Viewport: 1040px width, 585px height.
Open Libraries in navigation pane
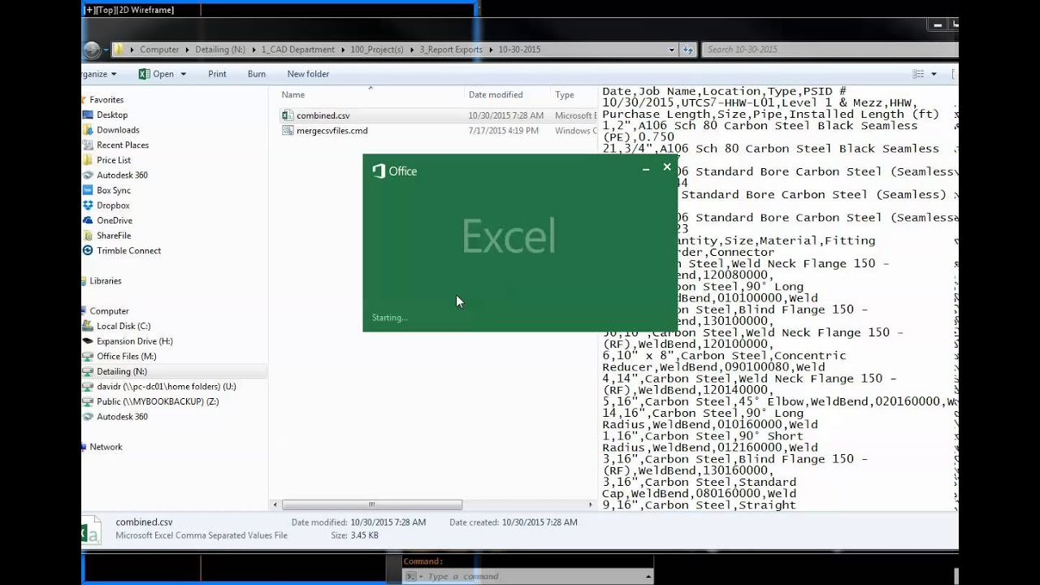pyautogui.click(x=106, y=280)
